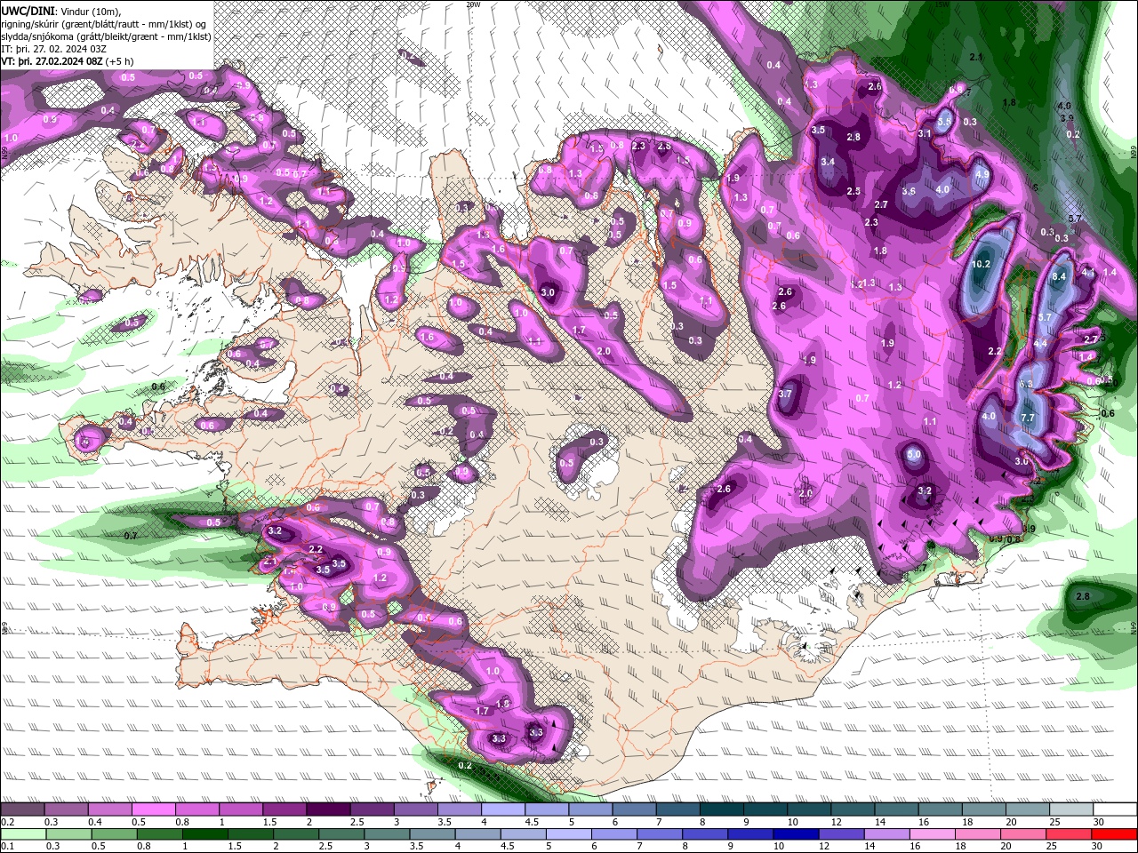Screen dimensions: 1138x853
Task: Click the 7.7 precipitation value on the map
Action: [1028, 418]
